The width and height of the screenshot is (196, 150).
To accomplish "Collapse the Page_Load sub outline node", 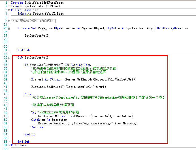I will pyautogui.click(x=9, y=28).
